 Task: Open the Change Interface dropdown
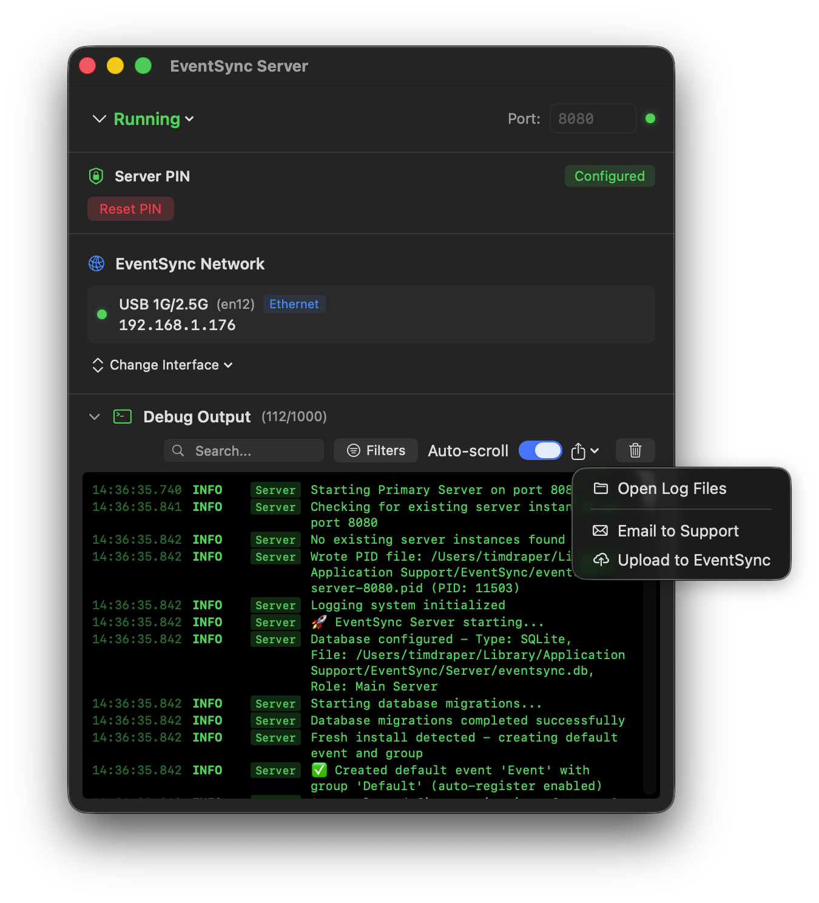pos(171,365)
